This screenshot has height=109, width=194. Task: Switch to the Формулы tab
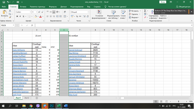point(53,7)
